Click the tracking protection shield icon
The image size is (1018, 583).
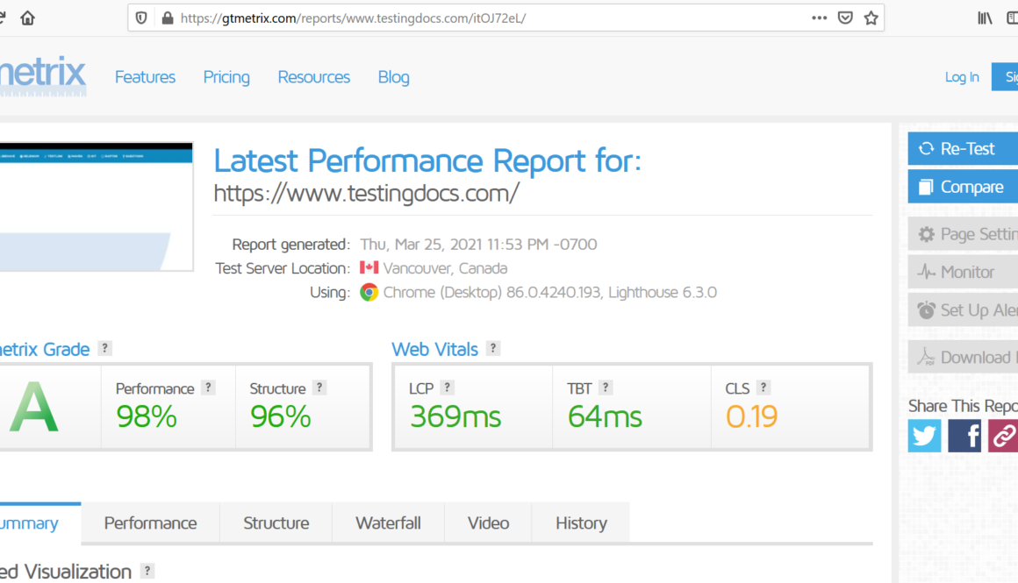(140, 18)
